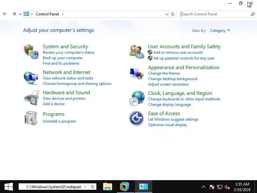Expand the chevron before Control Panel breadcrumb
This screenshot has height=193, width=257.
32,14
